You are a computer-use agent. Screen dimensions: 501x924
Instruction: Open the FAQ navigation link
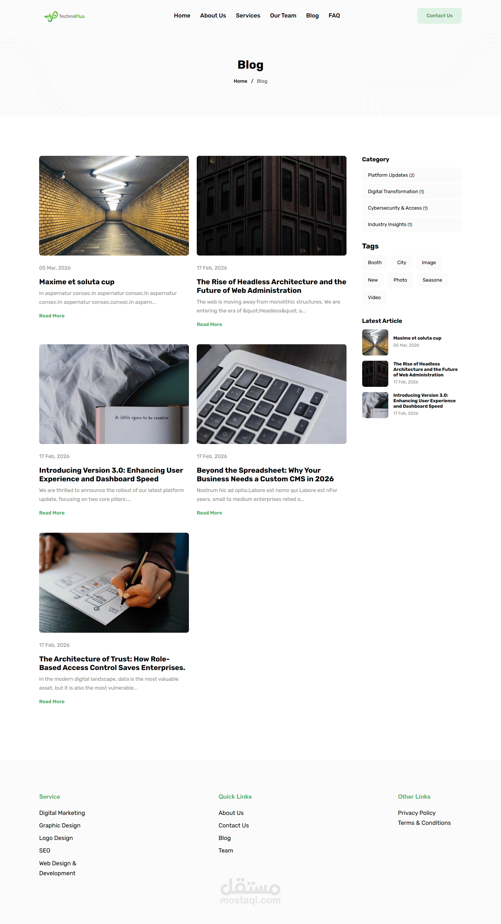pos(334,15)
